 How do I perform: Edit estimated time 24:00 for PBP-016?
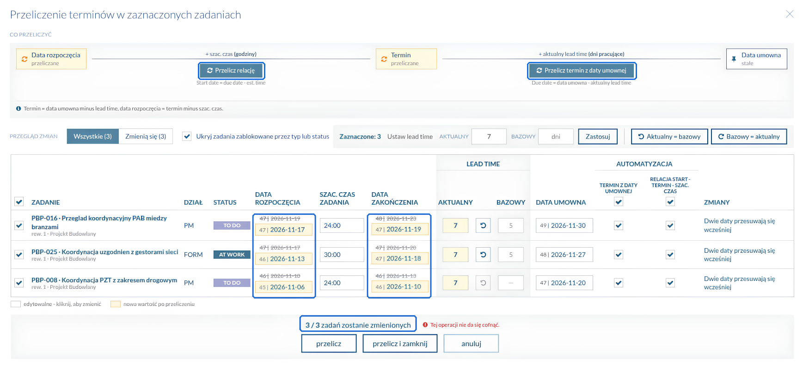[342, 225]
